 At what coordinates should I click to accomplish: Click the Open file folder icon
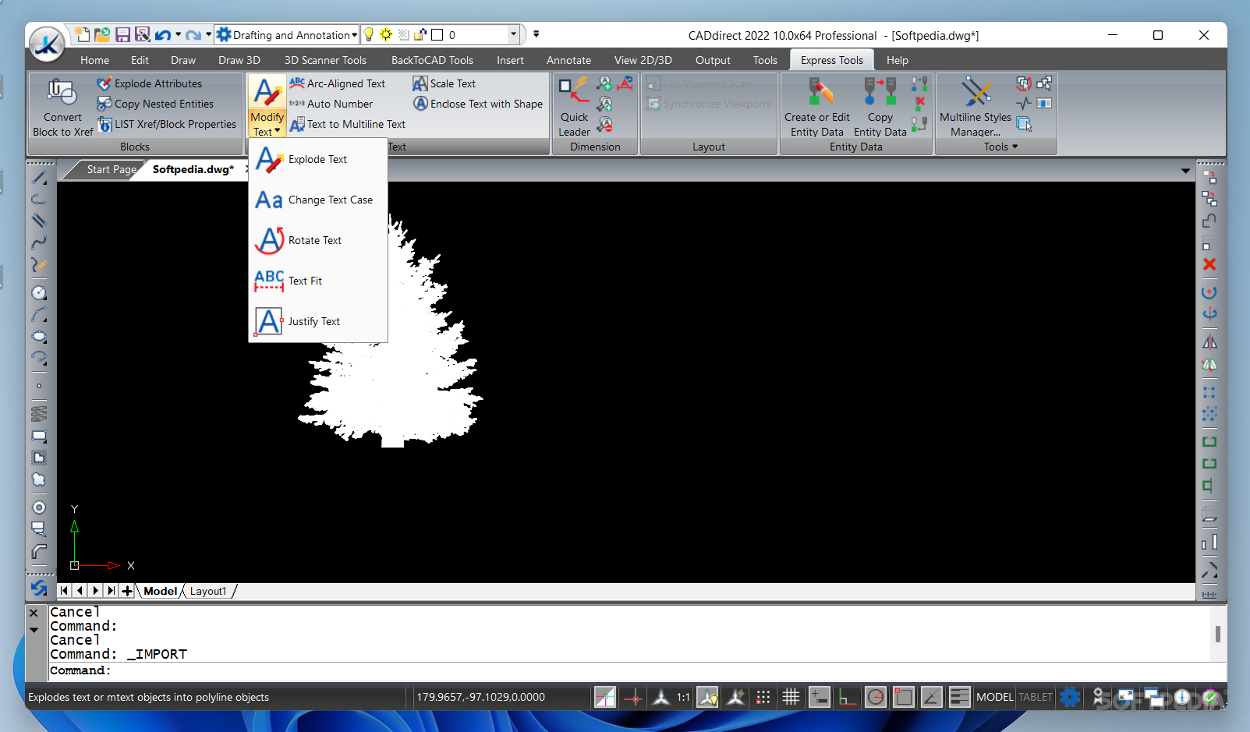(102, 34)
